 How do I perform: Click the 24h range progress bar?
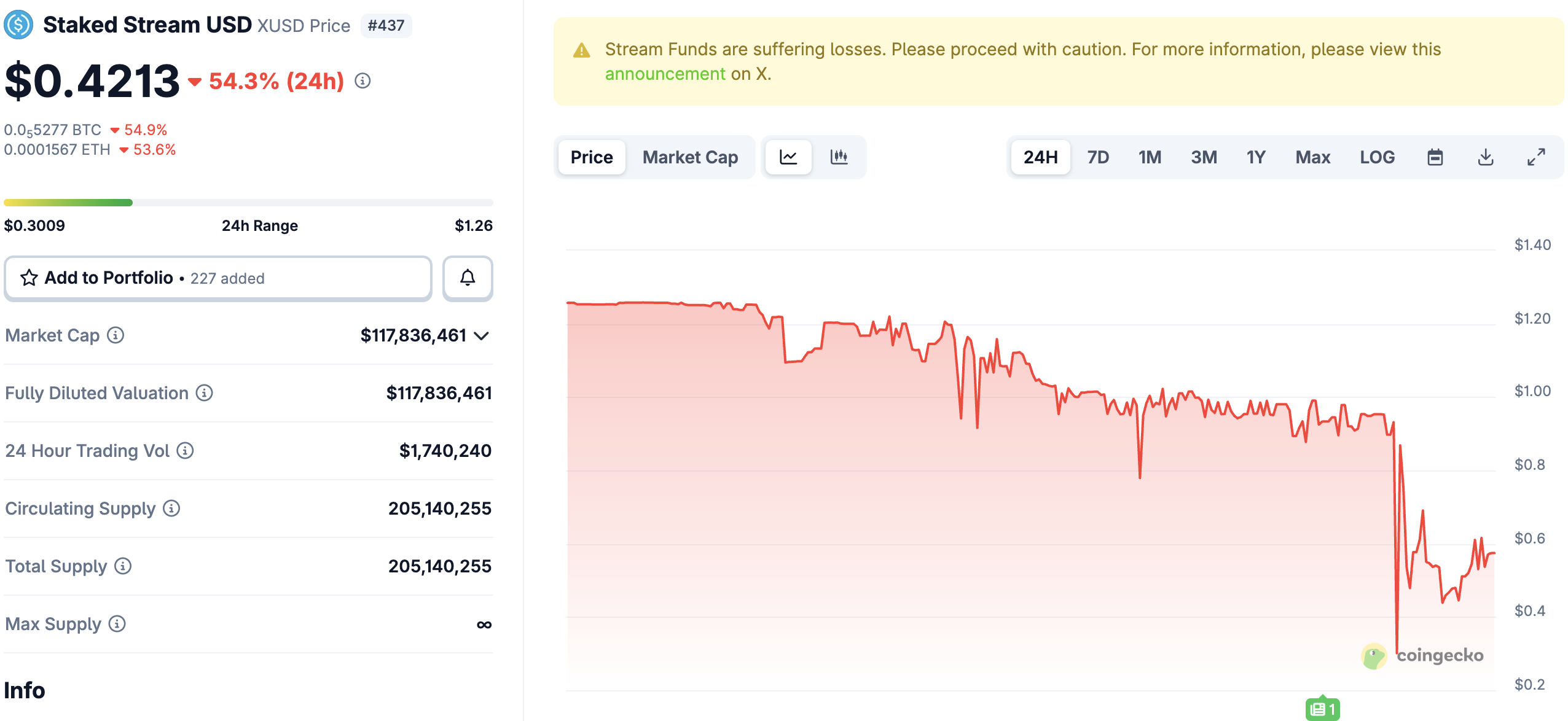coord(246,201)
